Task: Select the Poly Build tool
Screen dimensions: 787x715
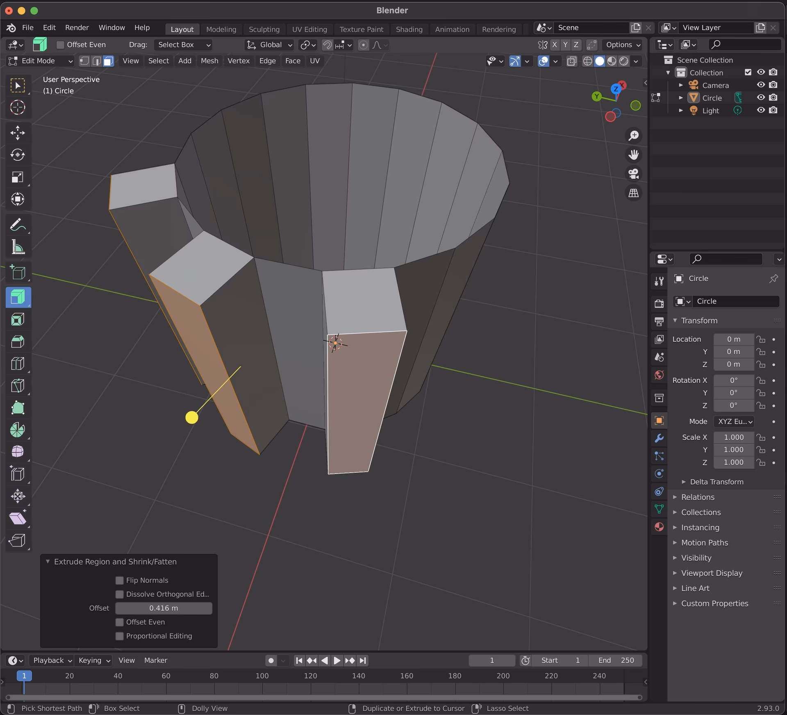Action: (18, 408)
